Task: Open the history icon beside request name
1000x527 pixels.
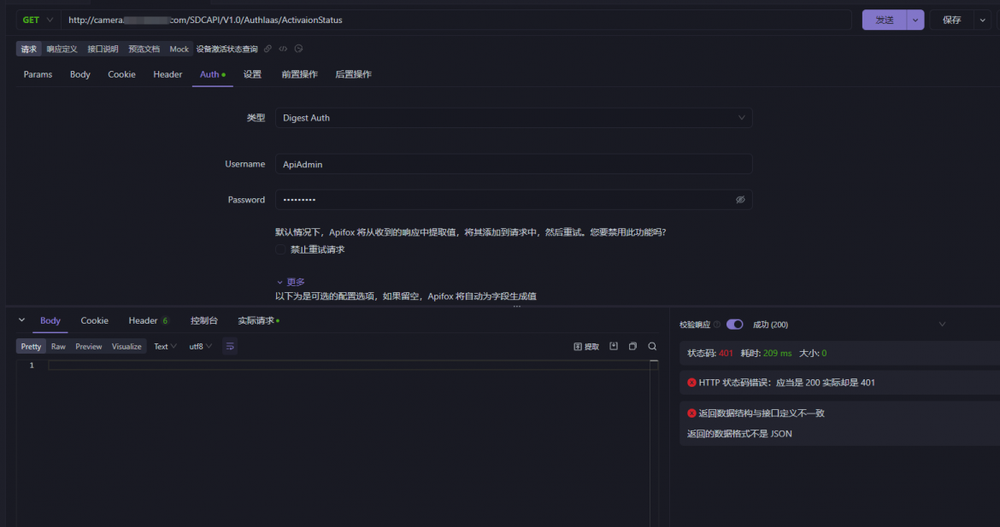Action: coord(298,49)
